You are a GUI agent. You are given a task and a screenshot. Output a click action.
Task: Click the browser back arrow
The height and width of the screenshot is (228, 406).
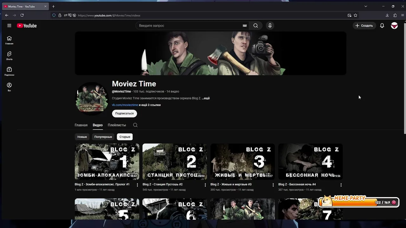pos(7,15)
